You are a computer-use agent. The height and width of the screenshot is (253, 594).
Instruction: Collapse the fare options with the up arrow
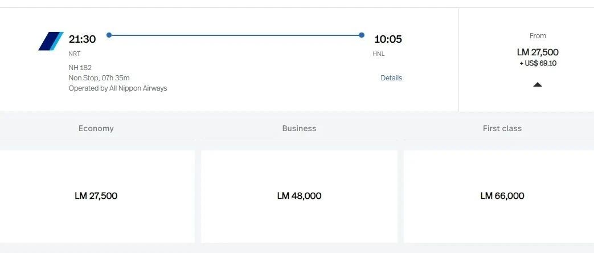coord(538,84)
